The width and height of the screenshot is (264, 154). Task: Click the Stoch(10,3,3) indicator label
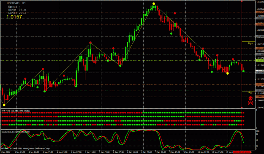coord(16,132)
